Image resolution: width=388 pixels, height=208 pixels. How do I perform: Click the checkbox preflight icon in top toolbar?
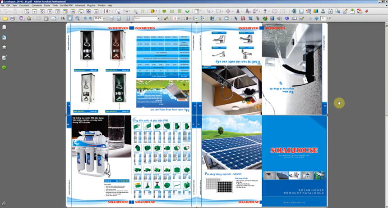click(x=34, y=11)
